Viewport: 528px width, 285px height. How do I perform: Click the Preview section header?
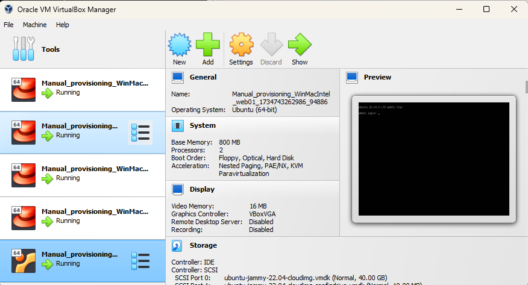tap(377, 77)
